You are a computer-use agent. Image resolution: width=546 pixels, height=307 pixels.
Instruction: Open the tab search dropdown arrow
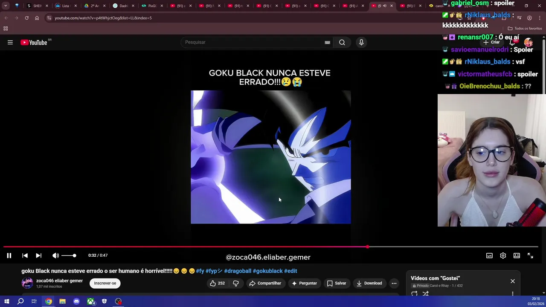(6, 6)
